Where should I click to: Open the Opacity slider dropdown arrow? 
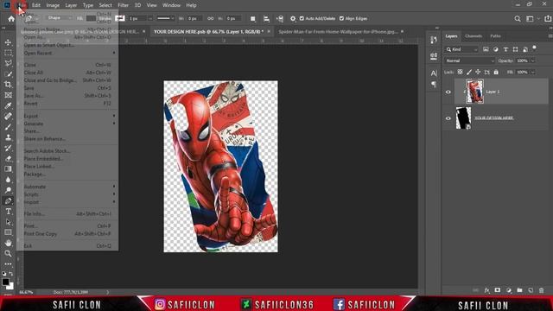533,60
